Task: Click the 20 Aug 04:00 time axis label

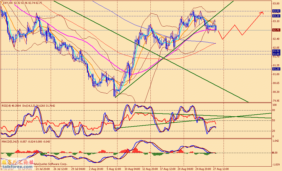Action: (186, 169)
